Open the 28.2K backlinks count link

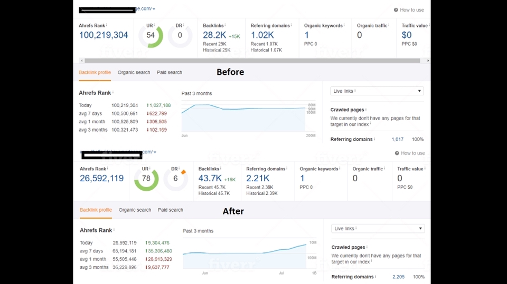coord(214,35)
